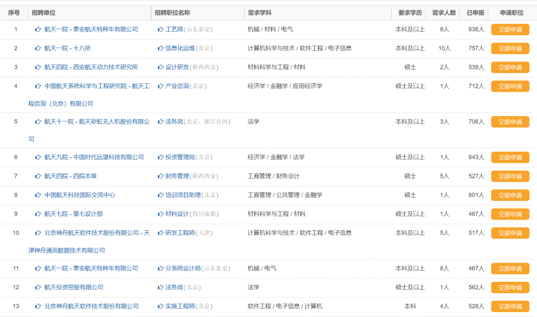Thumbs-up the 投资管理岗 position

click(x=160, y=157)
